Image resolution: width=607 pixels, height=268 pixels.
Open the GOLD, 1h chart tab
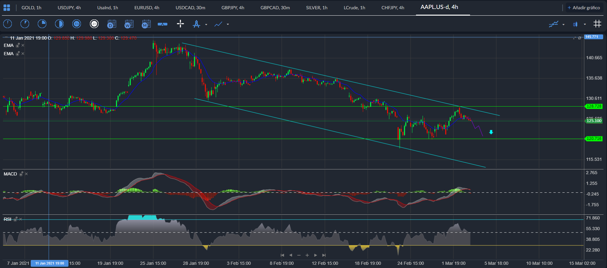point(31,8)
